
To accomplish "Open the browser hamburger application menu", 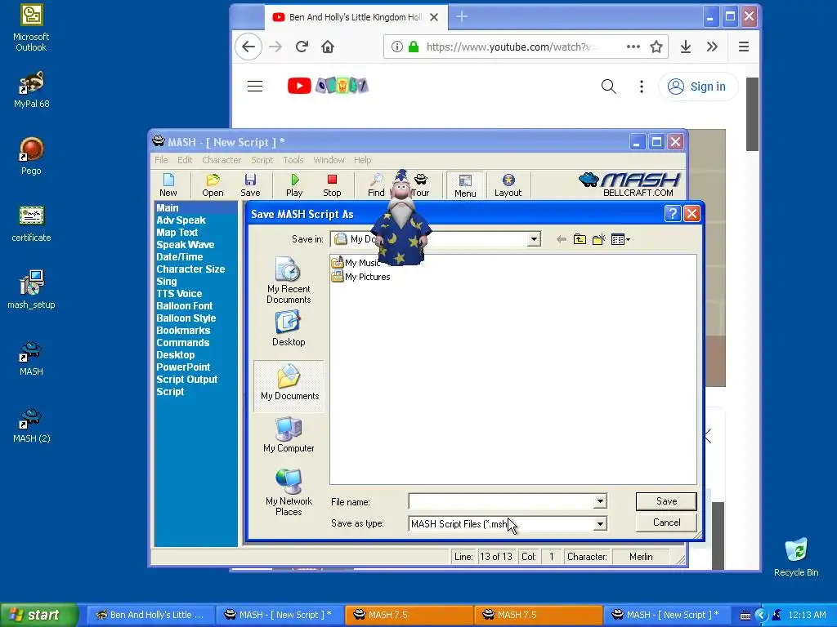I will (744, 47).
